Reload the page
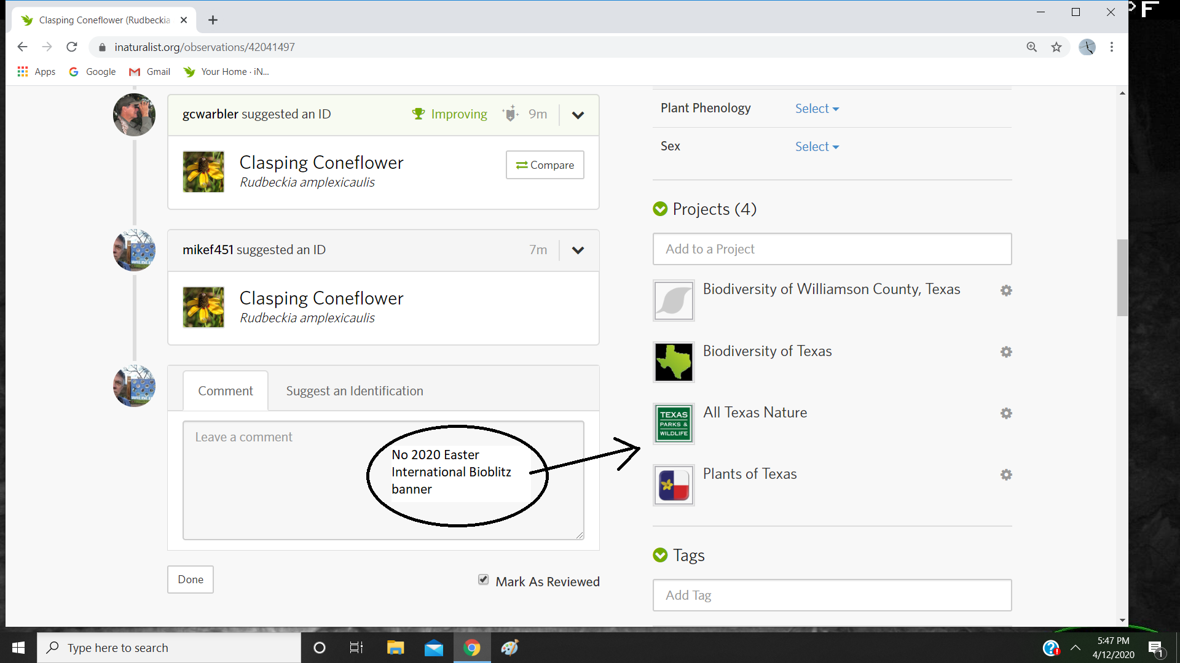 click(x=72, y=47)
